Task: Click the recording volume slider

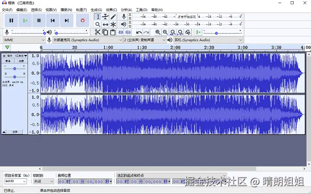Action: [x=28, y=32]
